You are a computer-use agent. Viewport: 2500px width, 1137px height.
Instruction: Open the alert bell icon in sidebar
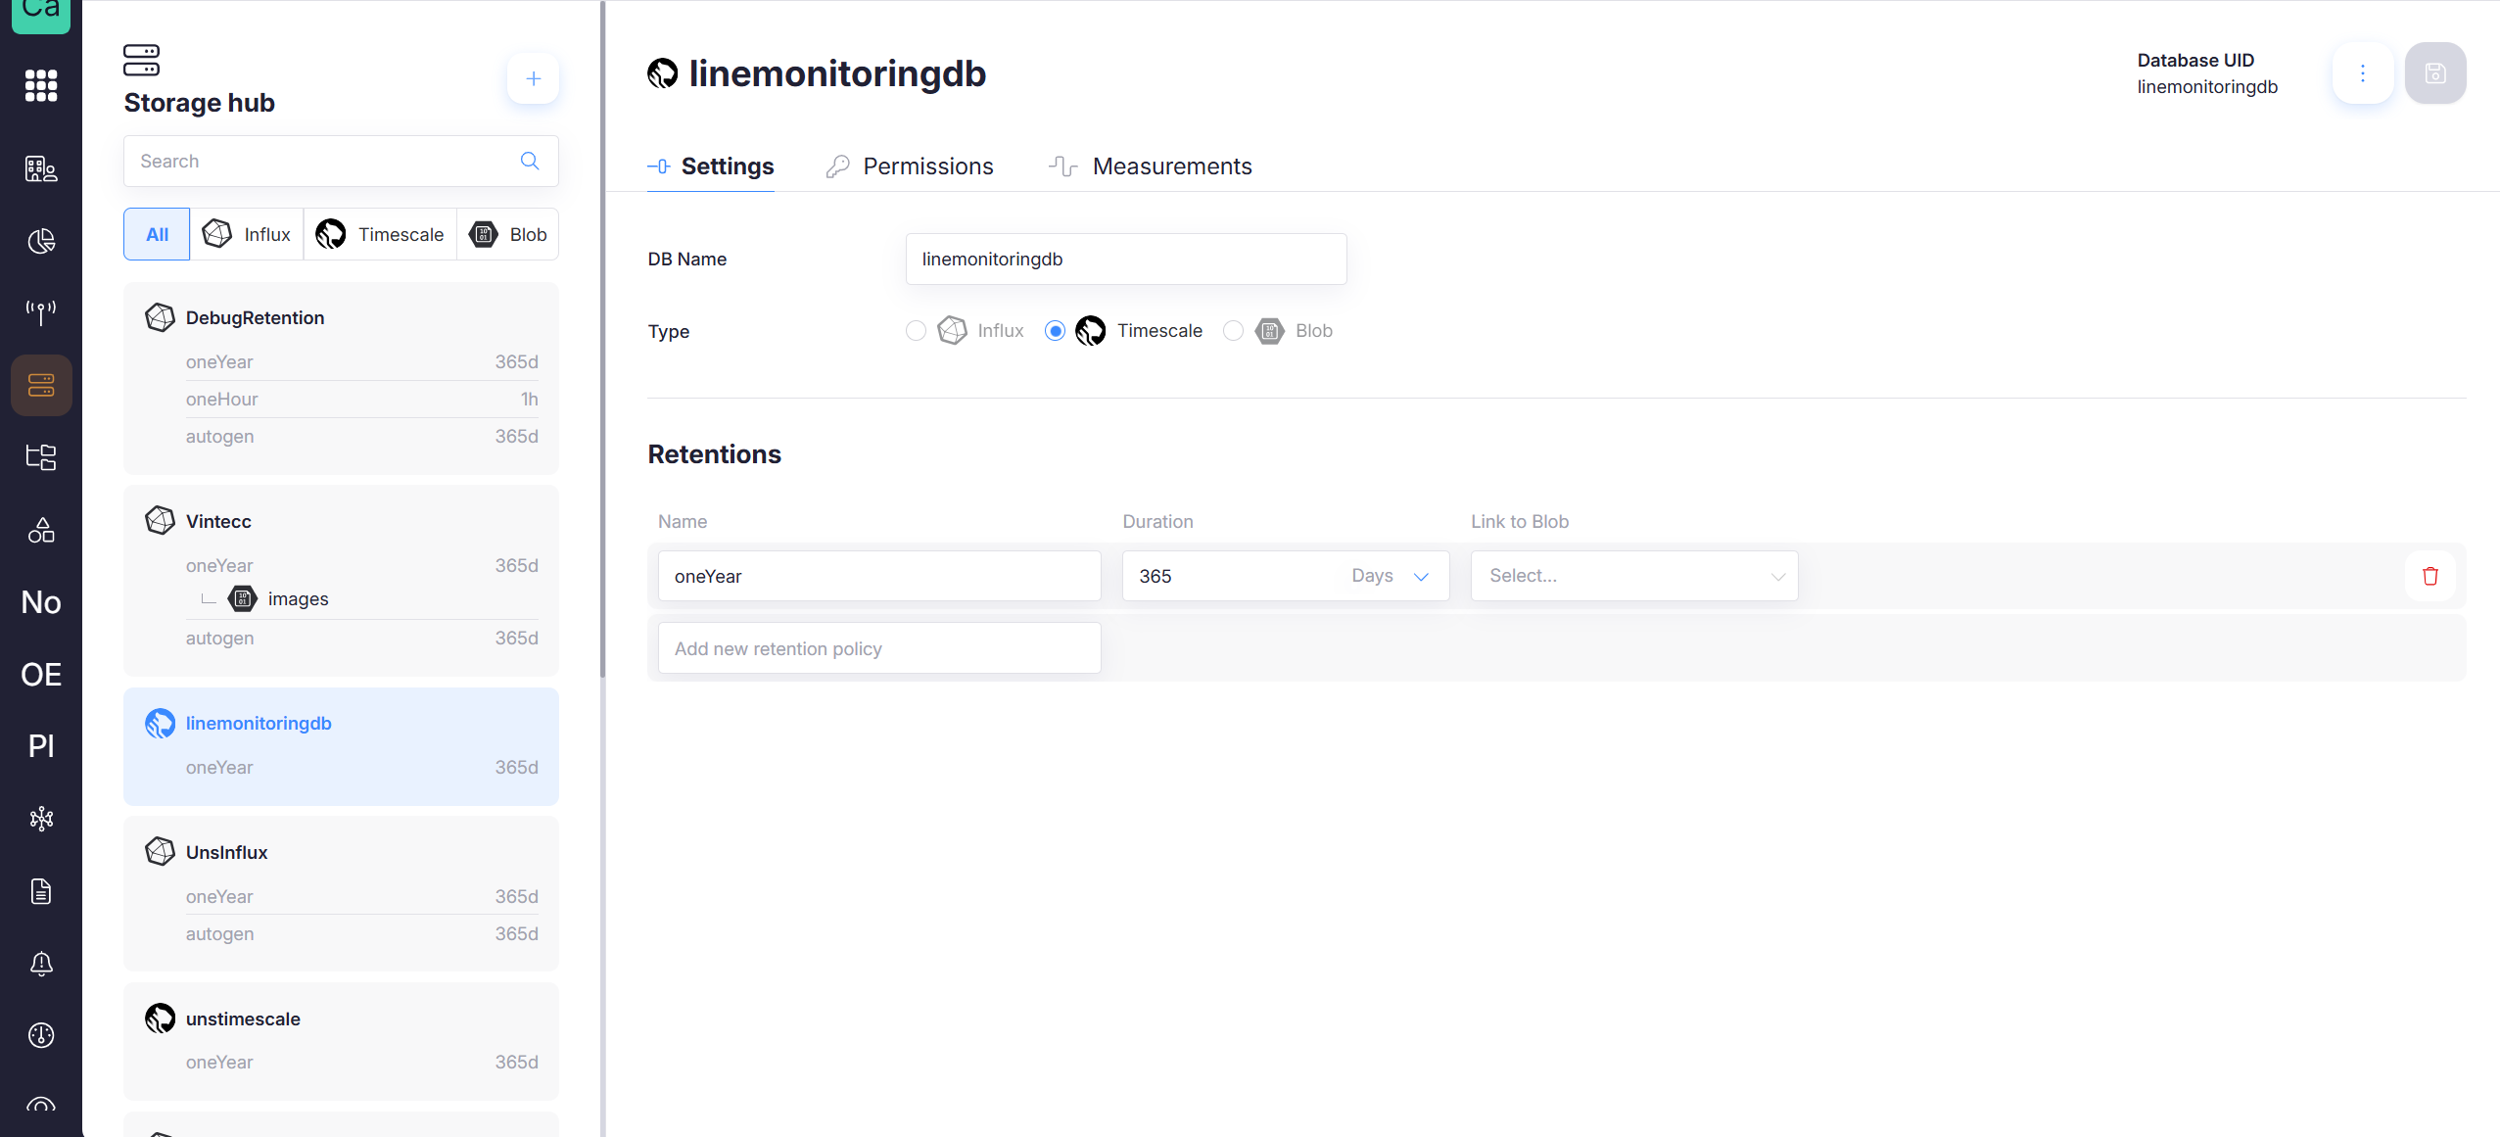[41, 964]
